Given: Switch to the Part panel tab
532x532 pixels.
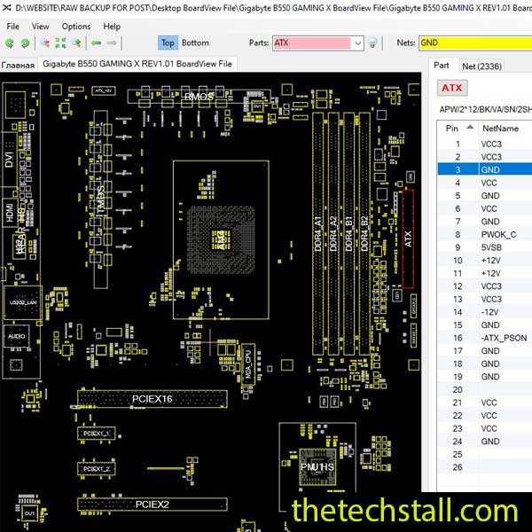Looking at the screenshot, I should point(442,66).
